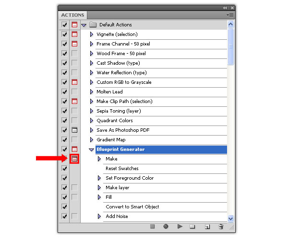Click the Create new action icon
The width and height of the screenshot is (288, 240).
207,227
